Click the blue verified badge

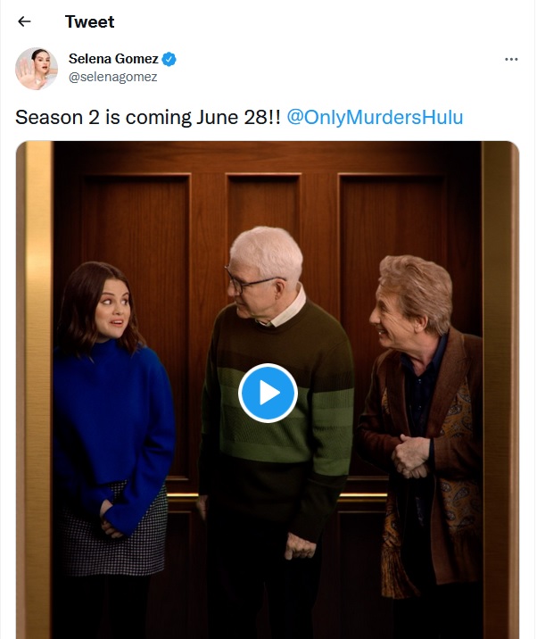click(x=169, y=59)
